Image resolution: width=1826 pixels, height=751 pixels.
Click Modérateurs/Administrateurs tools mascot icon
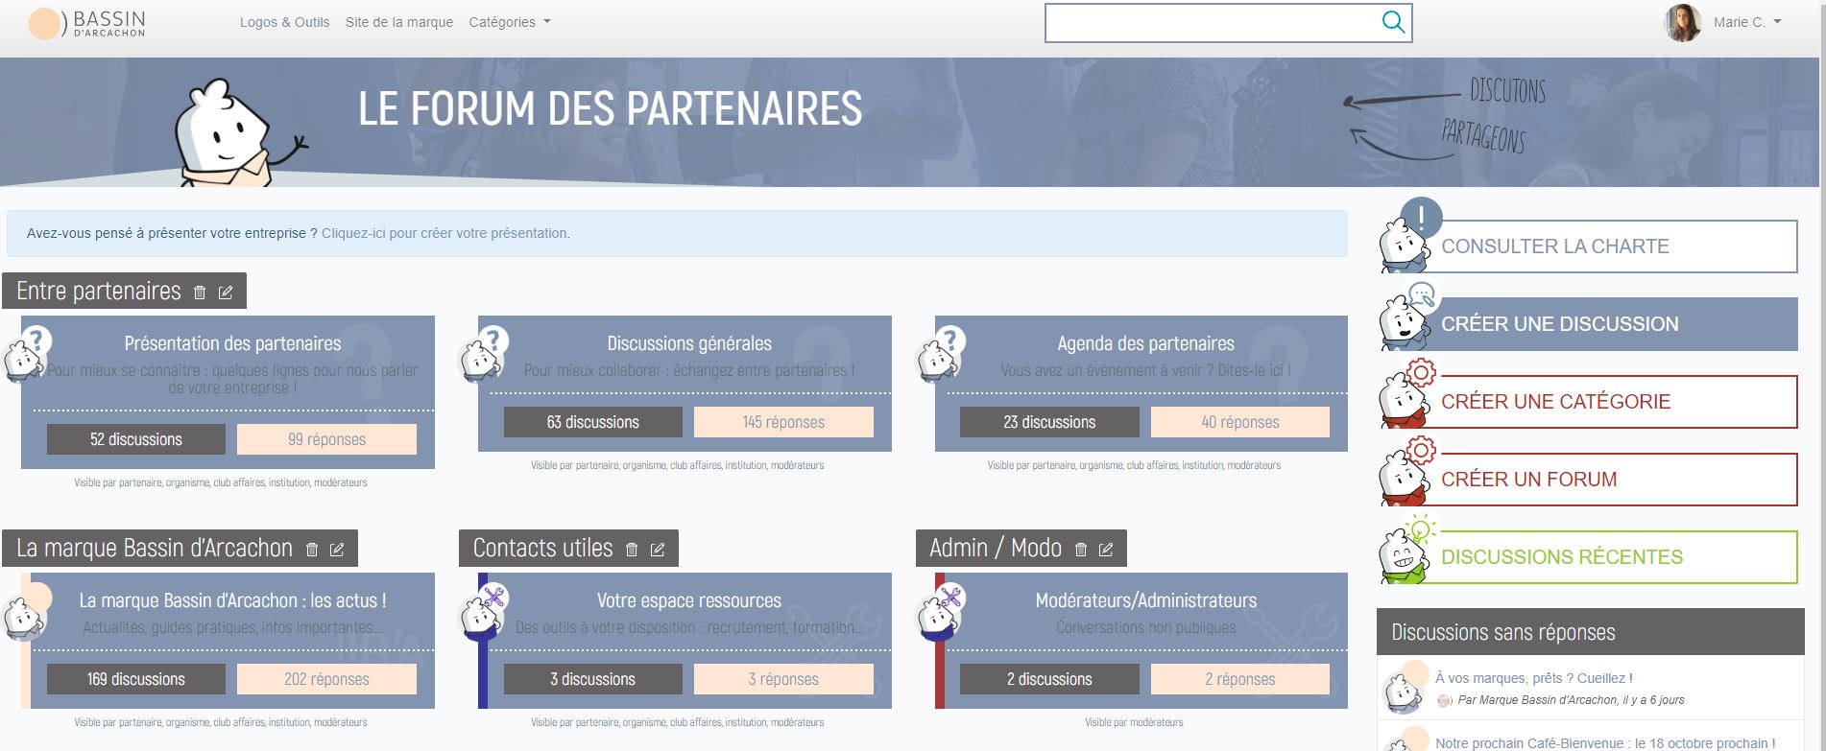click(940, 611)
